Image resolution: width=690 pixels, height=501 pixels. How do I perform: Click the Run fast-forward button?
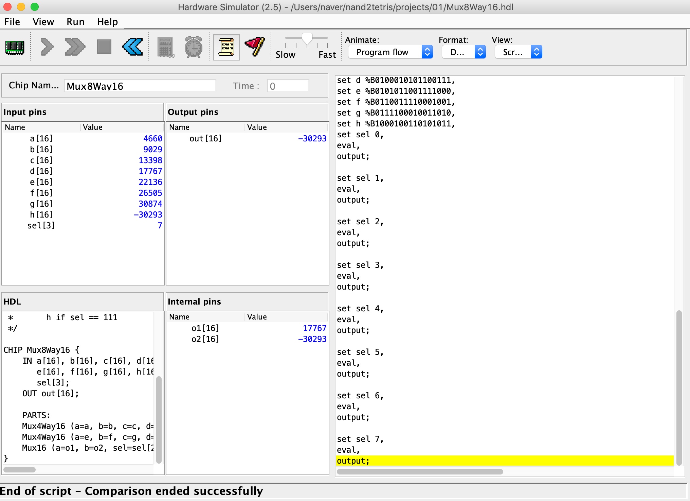pyautogui.click(x=75, y=47)
